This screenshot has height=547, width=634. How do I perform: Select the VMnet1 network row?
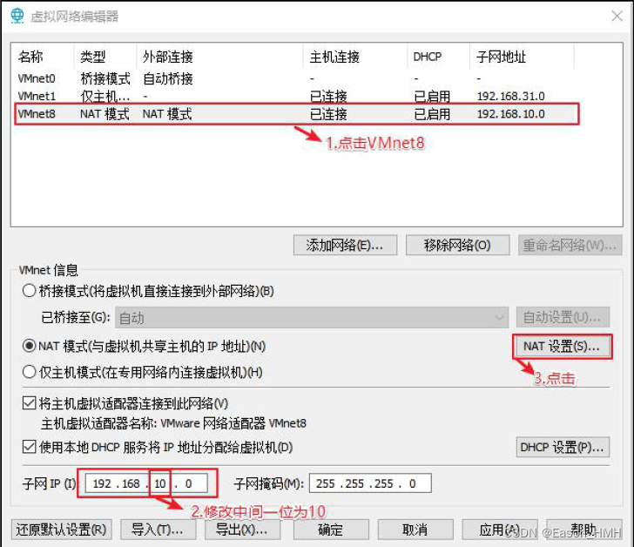296,96
